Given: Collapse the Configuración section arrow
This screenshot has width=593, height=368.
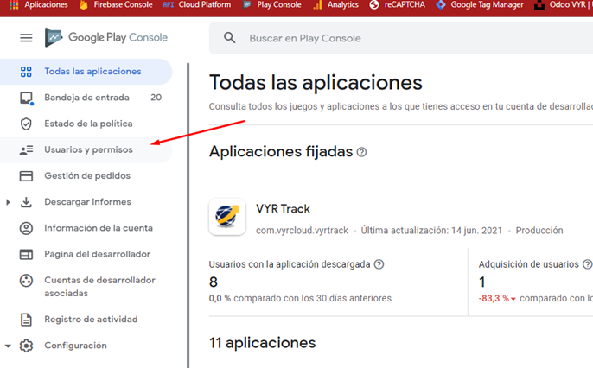Looking at the screenshot, I should (9, 346).
